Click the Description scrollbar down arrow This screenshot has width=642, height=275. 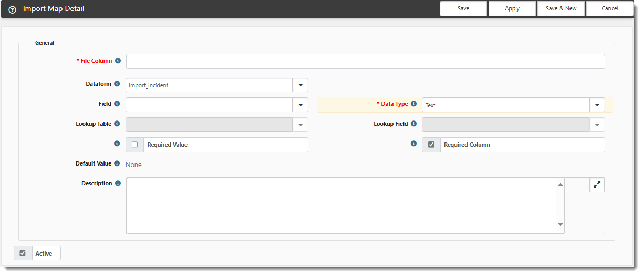561,225
